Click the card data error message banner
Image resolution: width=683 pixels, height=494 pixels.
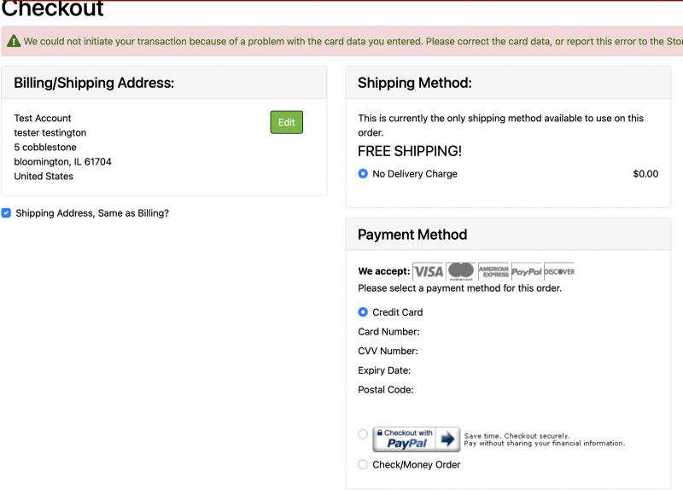click(342, 41)
